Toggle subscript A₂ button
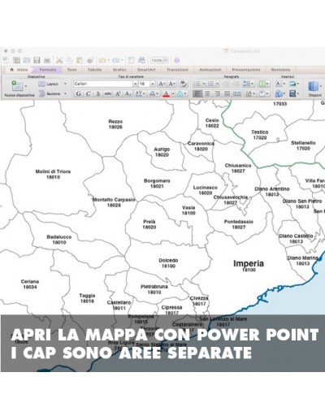Screen dimensions: 325x420 (128, 93)
